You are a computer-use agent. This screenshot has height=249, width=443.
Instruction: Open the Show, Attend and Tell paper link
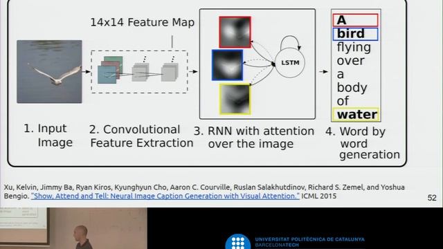(165, 196)
